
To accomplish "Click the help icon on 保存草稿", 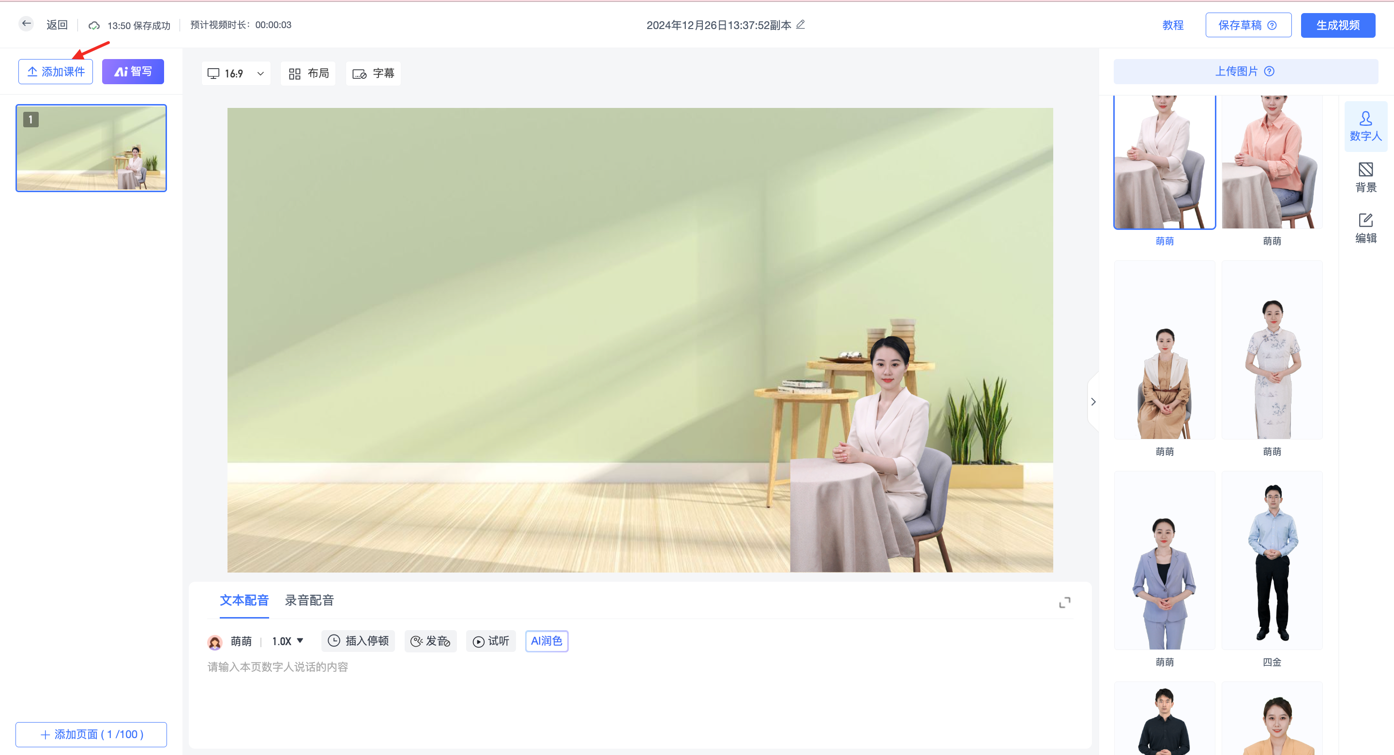I will [1272, 26].
